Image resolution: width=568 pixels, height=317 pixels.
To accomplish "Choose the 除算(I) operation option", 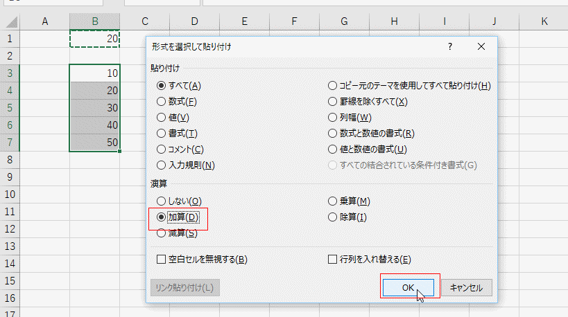I will [x=332, y=217].
